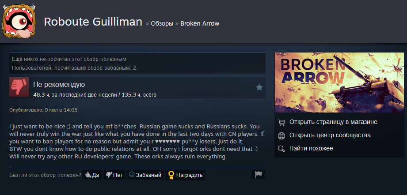
Task: Click the smiley face icon on Забавный
Action: coord(132,175)
